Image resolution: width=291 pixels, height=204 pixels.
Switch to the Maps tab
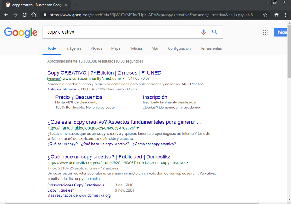point(116,48)
